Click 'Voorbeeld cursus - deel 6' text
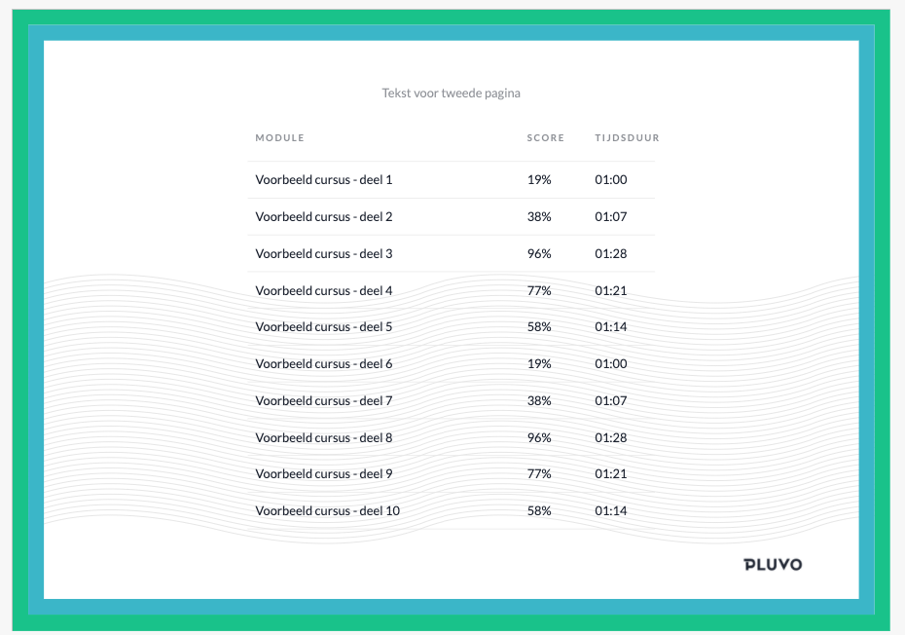Image resolution: width=905 pixels, height=635 pixels. tap(323, 364)
